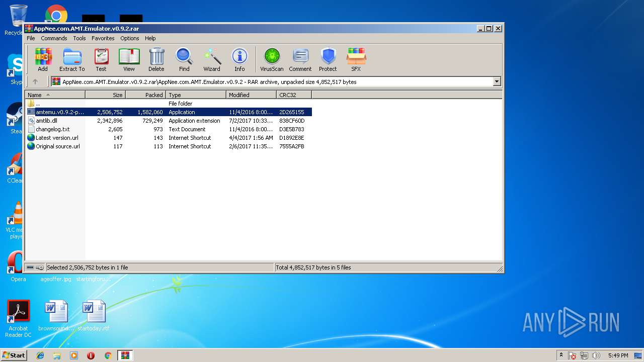Click the globe icon of Latest version.url
Image resolution: width=644 pixels, height=362 pixels.
[31, 138]
